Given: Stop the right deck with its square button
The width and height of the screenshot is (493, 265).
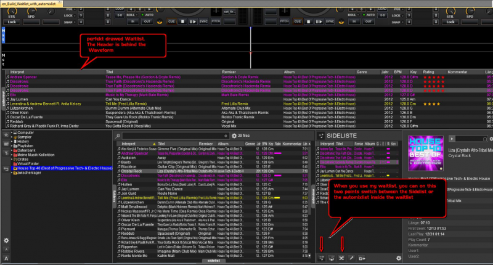Looking at the screenshot, I should pos(309,22).
